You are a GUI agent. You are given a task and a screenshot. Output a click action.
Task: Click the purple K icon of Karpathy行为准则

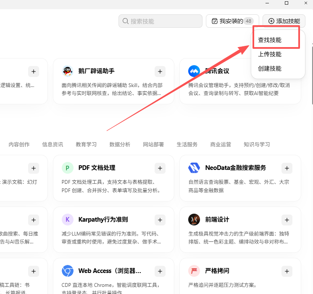click(68, 220)
